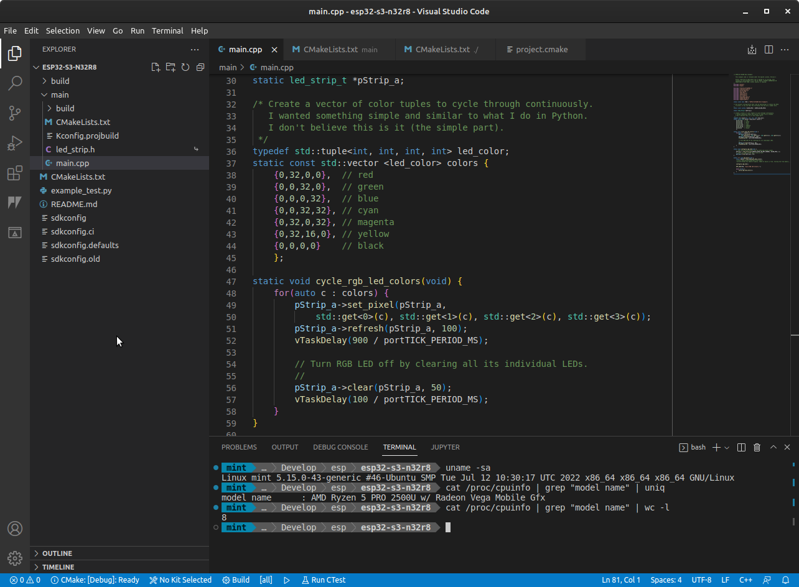The image size is (799, 587).
Task: Open the Accounts menu icon
Action: [x=15, y=529]
